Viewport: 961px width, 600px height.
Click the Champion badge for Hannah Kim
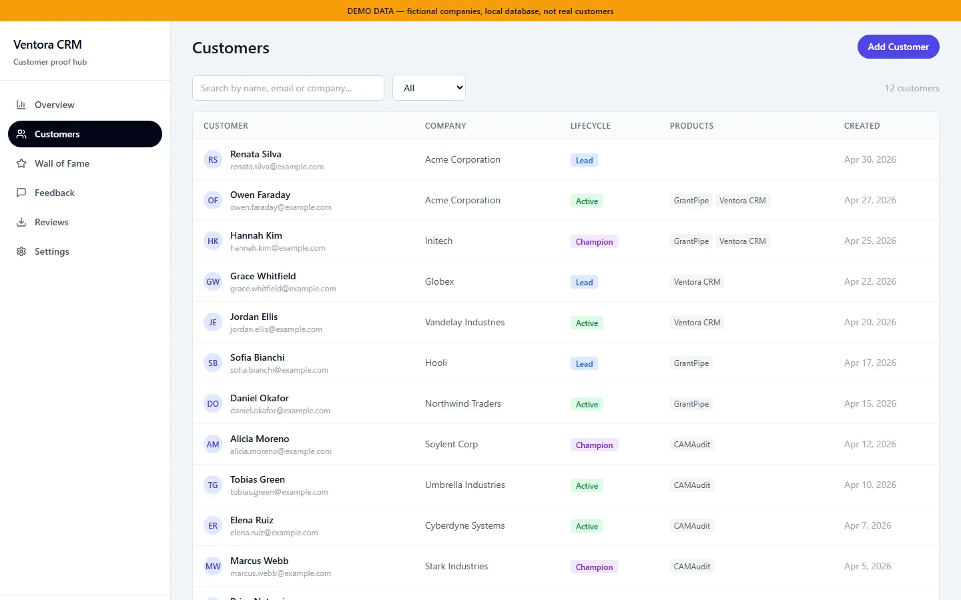tap(594, 241)
